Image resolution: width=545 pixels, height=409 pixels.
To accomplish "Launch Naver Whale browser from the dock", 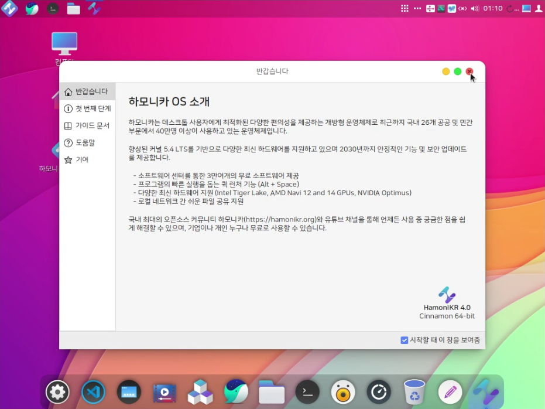I will (236, 392).
